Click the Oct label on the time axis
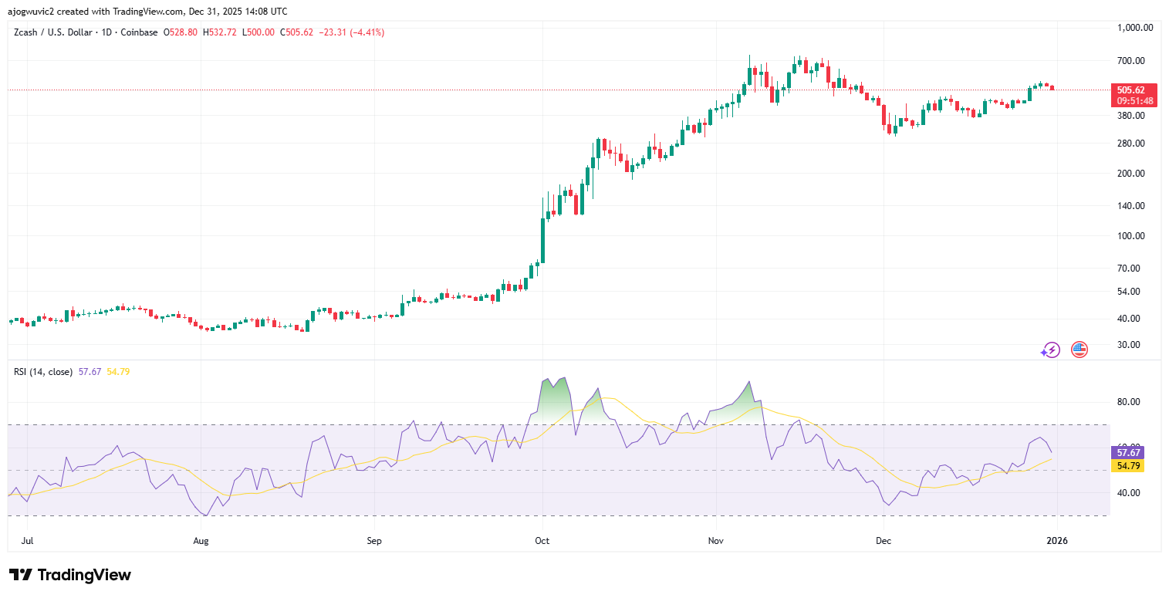The image size is (1169, 598). 542,541
